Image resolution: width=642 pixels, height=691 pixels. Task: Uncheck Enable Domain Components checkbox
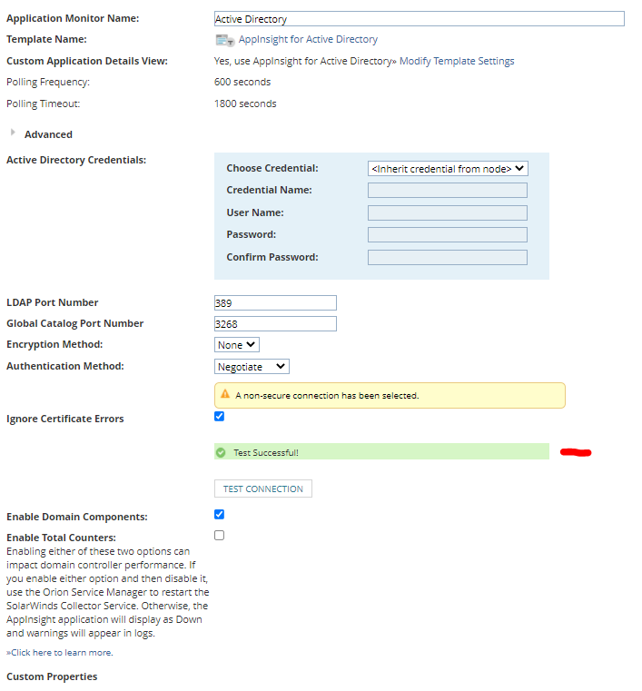pyautogui.click(x=219, y=514)
